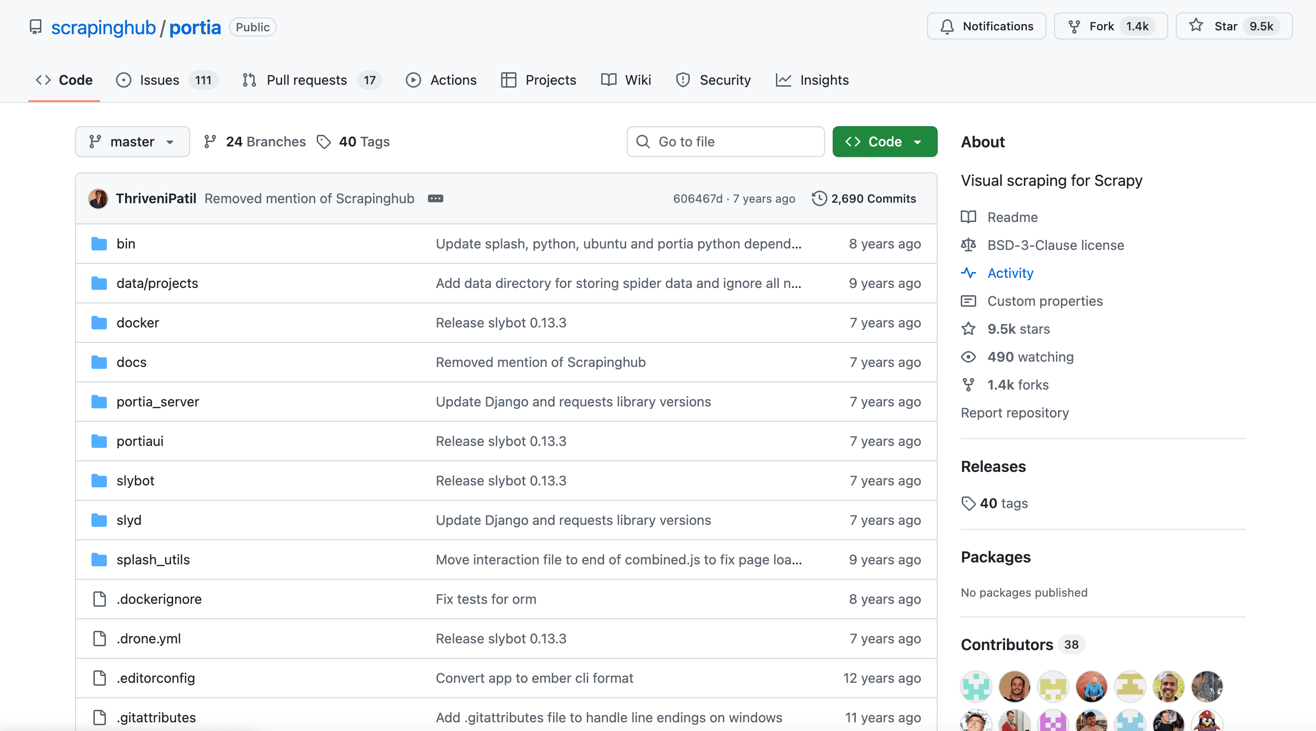Expand the green Code dropdown
This screenshot has width=1316, height=731.
[x=884, y=142]
